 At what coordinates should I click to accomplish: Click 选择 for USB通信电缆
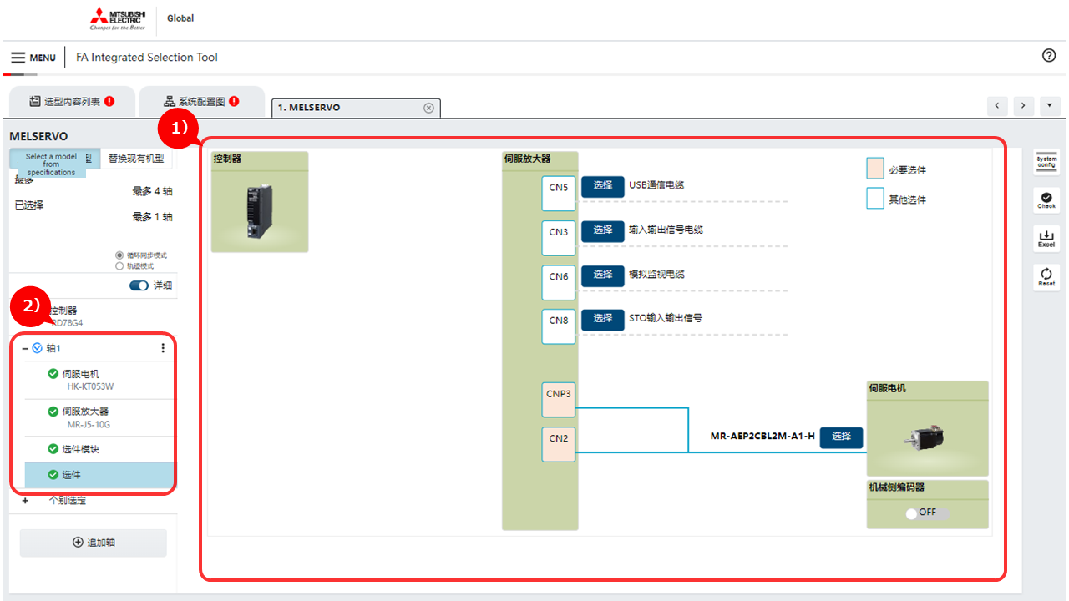point(603,187)
